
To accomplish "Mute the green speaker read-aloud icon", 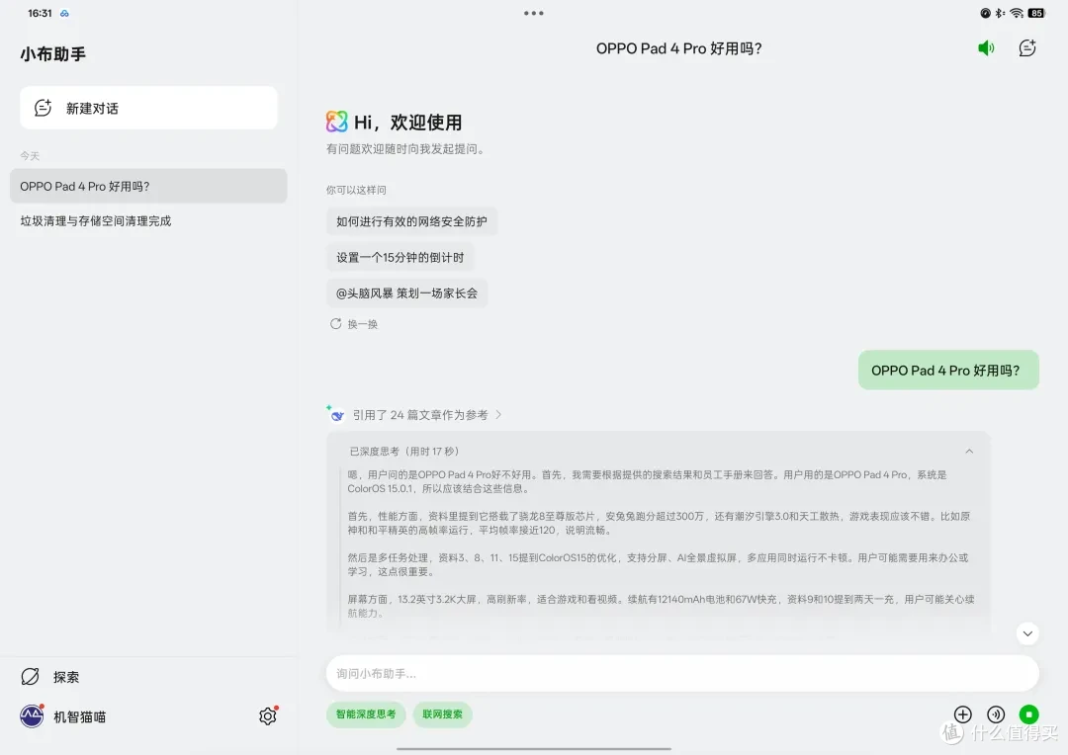I will 986,47.
